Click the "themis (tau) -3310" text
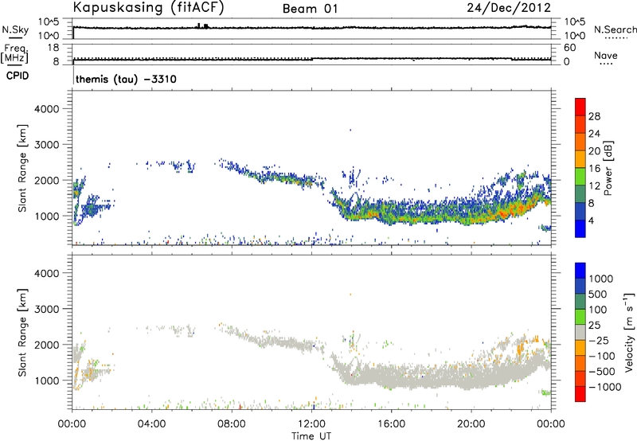Viewport: 637px width, 441px height. 126,79
